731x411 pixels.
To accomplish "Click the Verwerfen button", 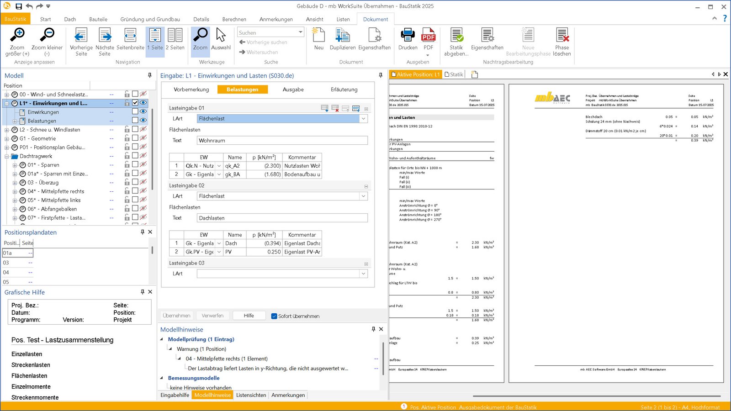I will pos(212,316).
